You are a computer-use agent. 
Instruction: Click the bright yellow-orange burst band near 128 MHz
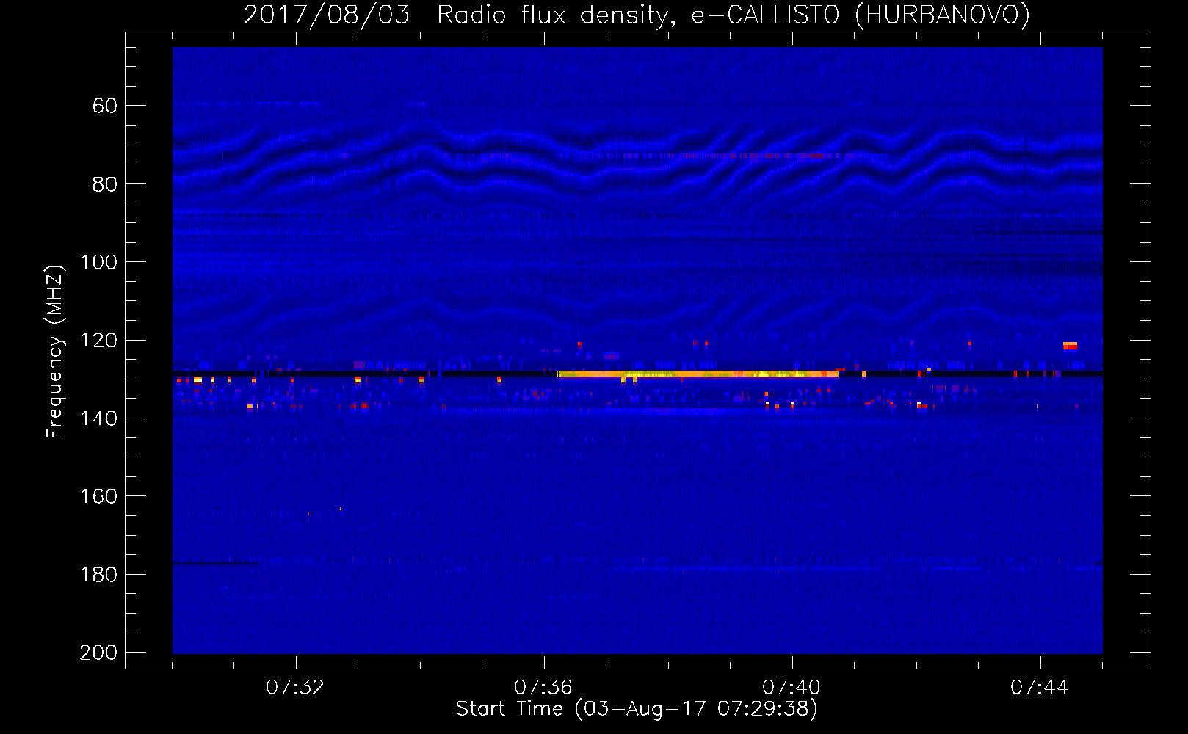(x=698, y=374)
